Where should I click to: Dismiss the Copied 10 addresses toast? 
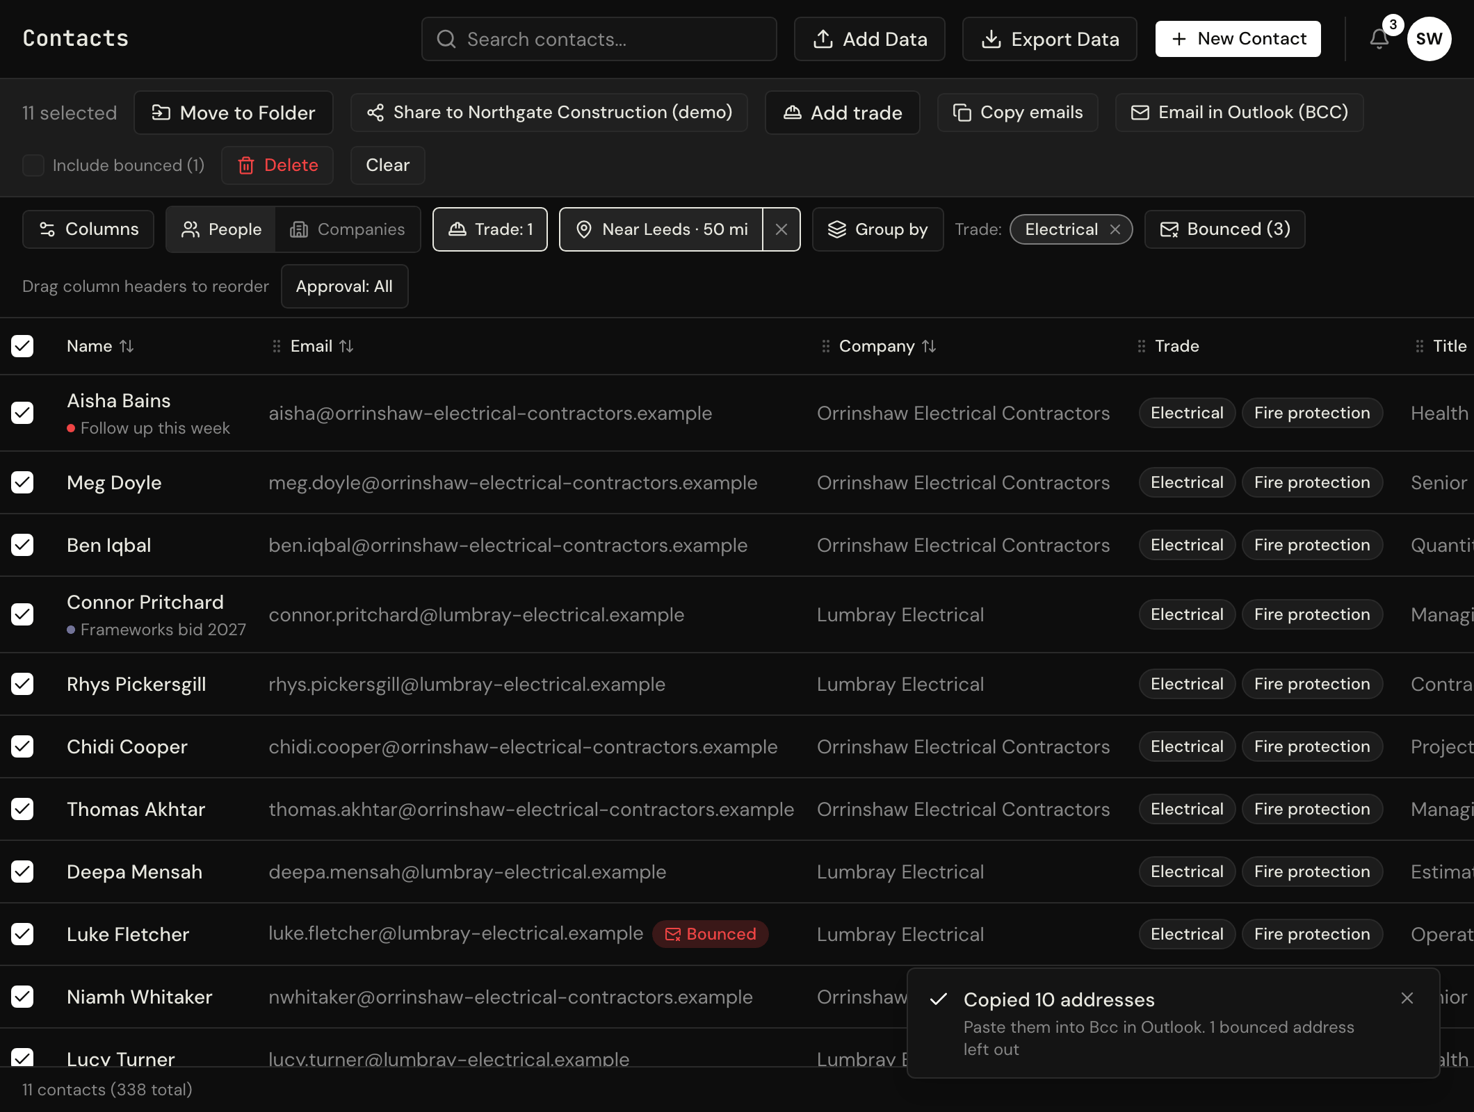1407,998
